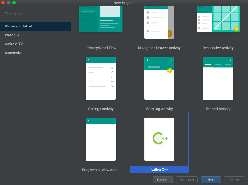248x185 pixels.
Task: Click the Navigation Drawer Activity label
Action: pyautogui.click(x=159, y=48)
